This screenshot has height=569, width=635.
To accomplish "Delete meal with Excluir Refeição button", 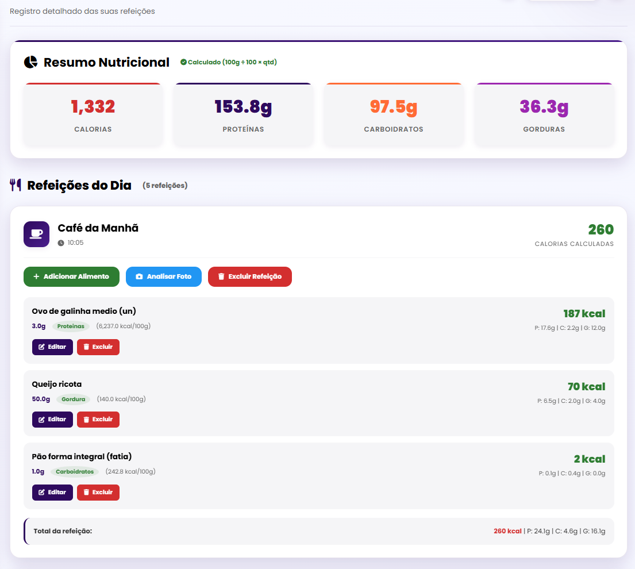I will (249, 276).
